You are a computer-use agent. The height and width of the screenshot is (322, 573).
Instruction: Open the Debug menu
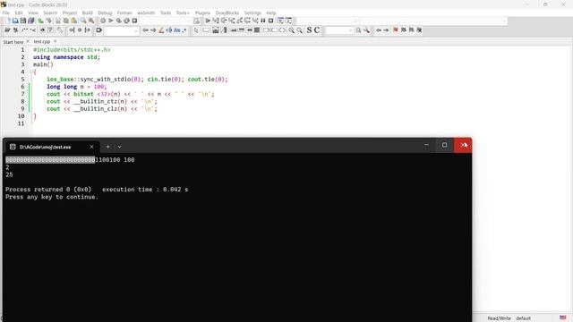[105, 13]
